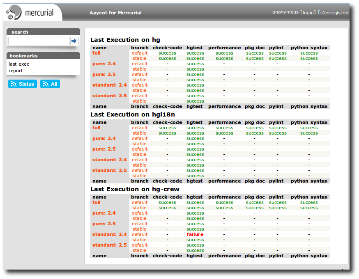Click check-code success for hg-crew full default
Screen dimensions: 359x279
pos(167,203)
